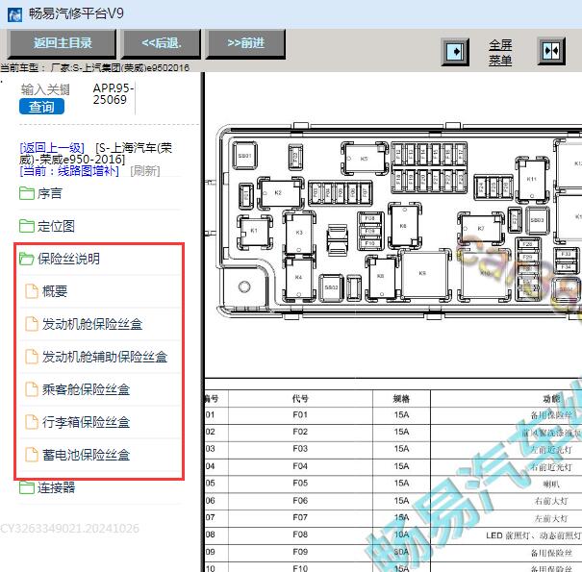Viewport: 582px width, 572px height.
Task: Go back with the <<后退 button
Action: point(161,44)
